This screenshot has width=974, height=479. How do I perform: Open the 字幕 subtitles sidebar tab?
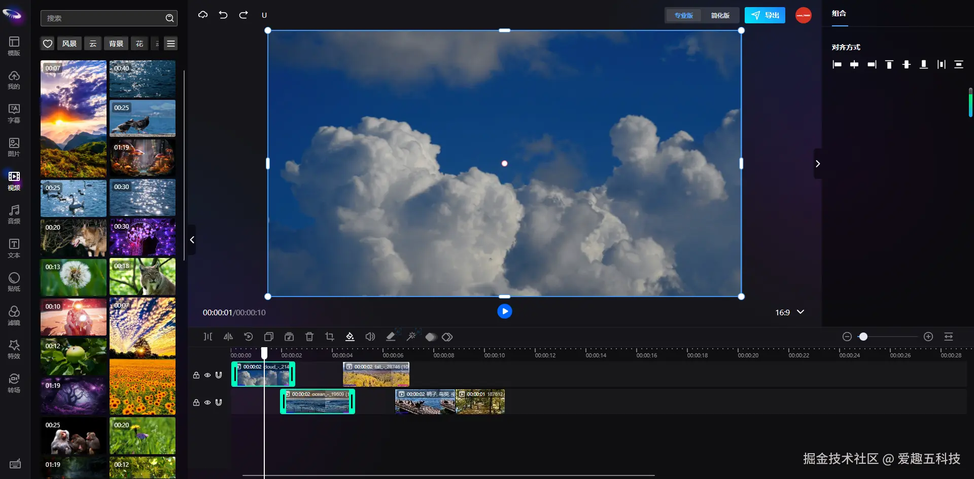click(x=14, y=114)
